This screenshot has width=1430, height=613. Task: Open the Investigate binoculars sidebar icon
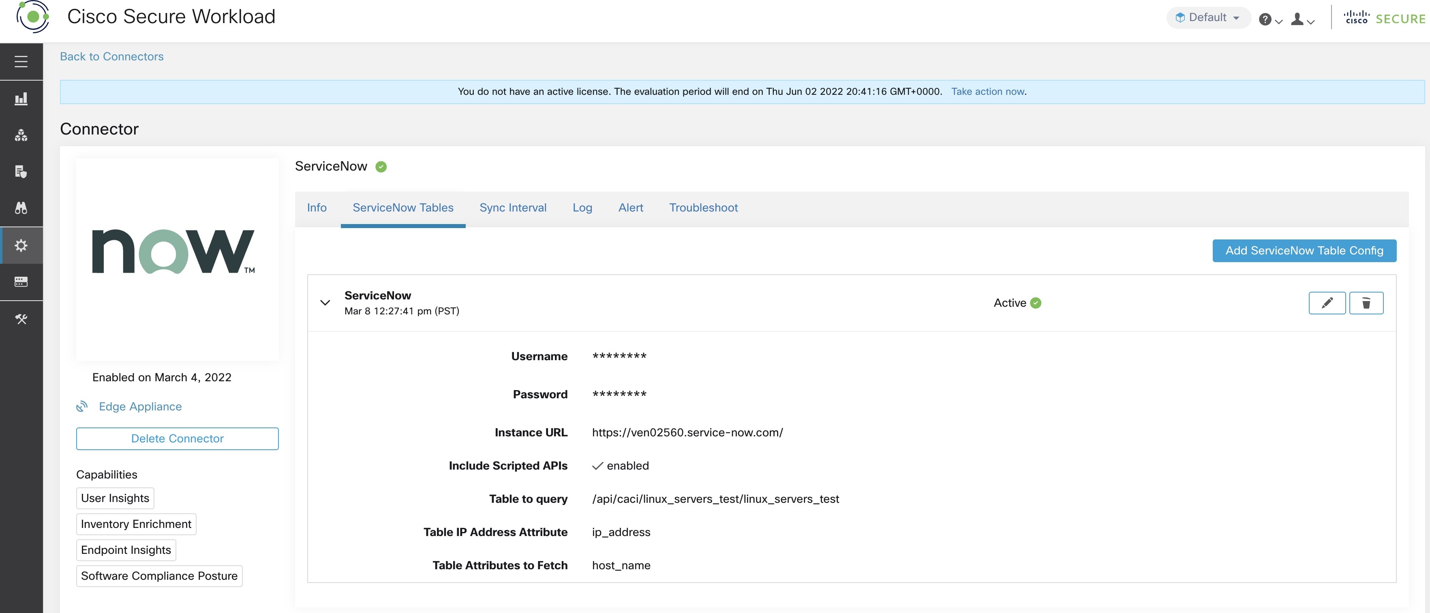[x=21, y=208]
